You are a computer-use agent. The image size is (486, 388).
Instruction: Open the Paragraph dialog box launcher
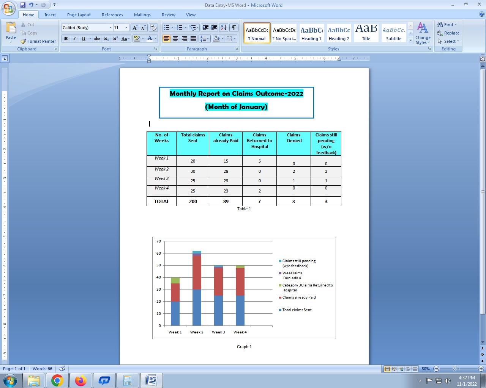[x=237, y=49]
